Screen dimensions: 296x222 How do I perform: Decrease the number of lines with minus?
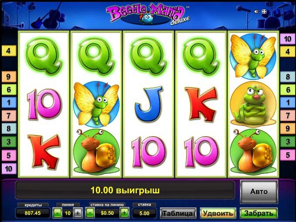click(57, 213)
